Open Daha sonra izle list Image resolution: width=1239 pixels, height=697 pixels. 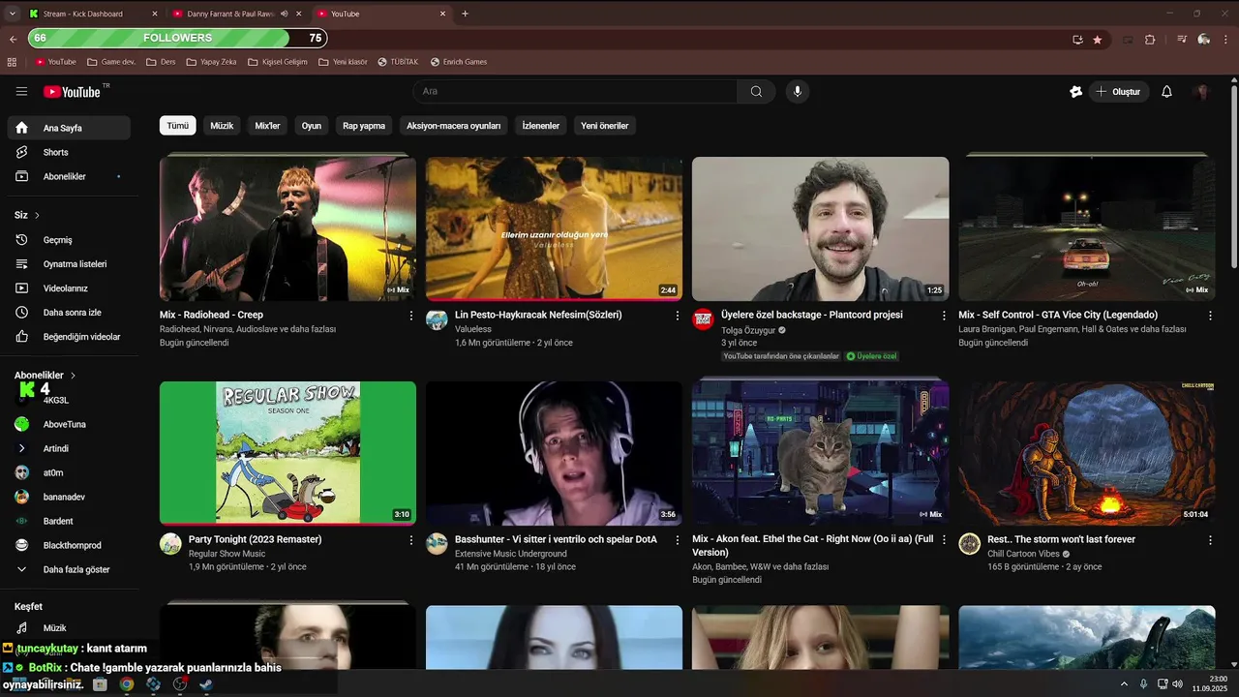point(68,313)
